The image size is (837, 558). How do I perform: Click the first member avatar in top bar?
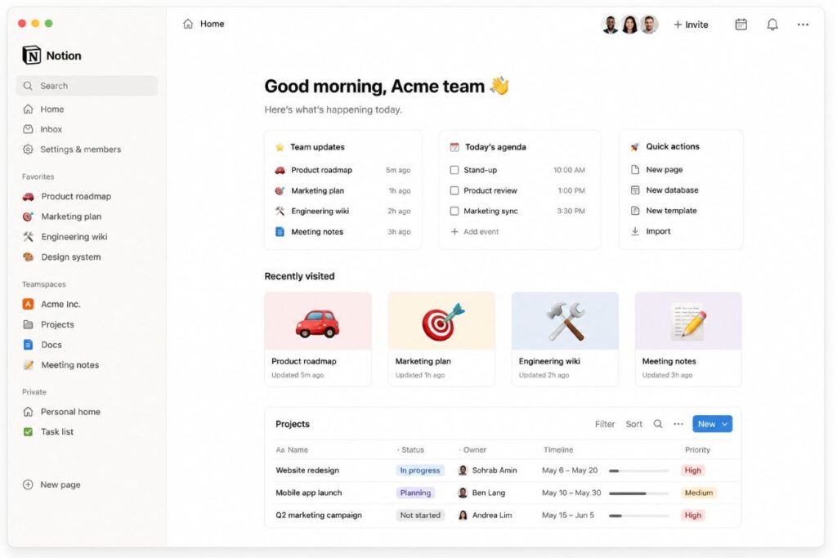pyautogui.click(x=610, y=24)
